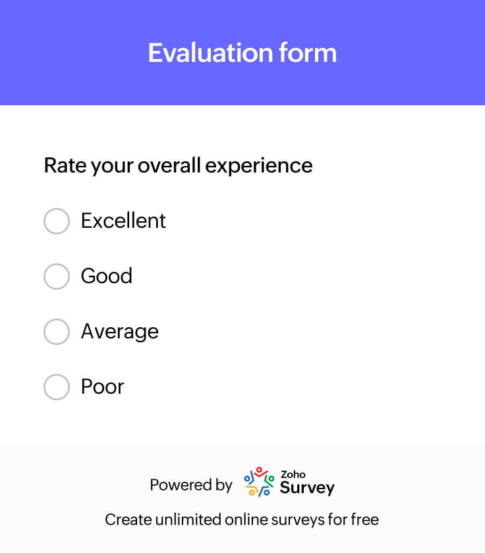This screenshot has height=553, width=485.
Task: Click the Evaluation form title banner
Action: [x=242, y=52]
